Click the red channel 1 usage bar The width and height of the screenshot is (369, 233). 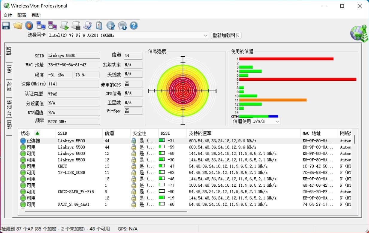click(x=286, y=59)
